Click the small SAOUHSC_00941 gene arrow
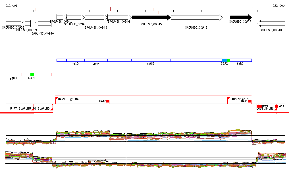 tap(61, 18)
